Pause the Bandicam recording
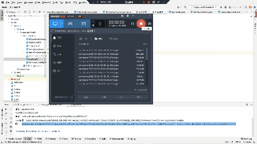Image resolution: width=257 pixels, height=144 pixels. [x=133, y=24]
